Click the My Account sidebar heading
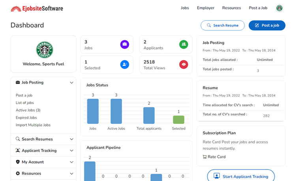The height and width of the screenshot is (181, 296). pos(33,162)
